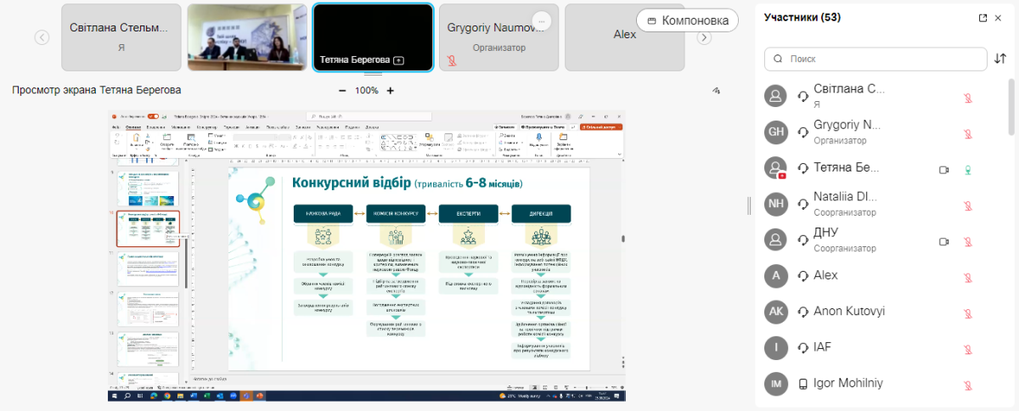Close the Участники panel
Image resolution: width=1019 pixels, height=411 pixels.
[x=999, y=18]
